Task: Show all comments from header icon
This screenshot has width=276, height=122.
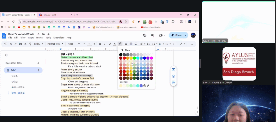Action: click(152, 35)
